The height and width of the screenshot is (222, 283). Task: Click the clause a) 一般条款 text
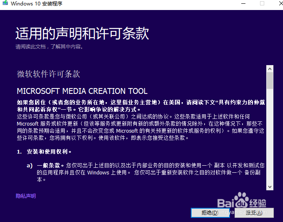click(146, 172)
